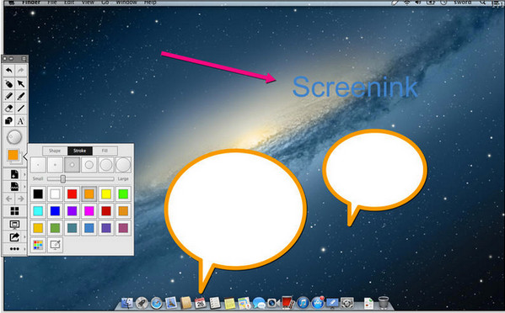
Task: Pick the black color swatch
Action: coord(38,194)
